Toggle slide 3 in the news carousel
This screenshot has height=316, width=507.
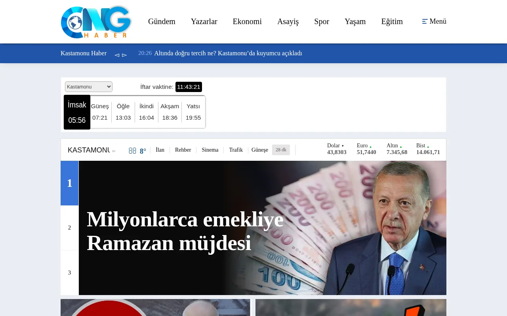click(69, 273)
